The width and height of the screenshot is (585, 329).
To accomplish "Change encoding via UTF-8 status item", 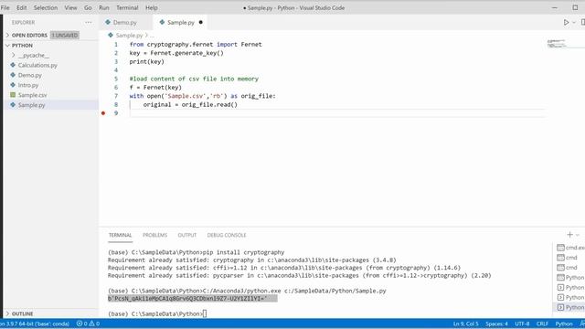I will tap(522, 324).
